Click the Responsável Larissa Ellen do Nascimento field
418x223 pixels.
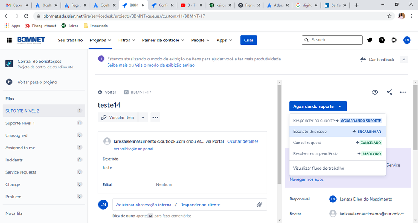click(x=361, y=199)
